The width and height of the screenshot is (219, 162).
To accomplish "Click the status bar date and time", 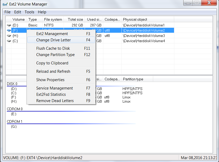I will pos(198,158).
